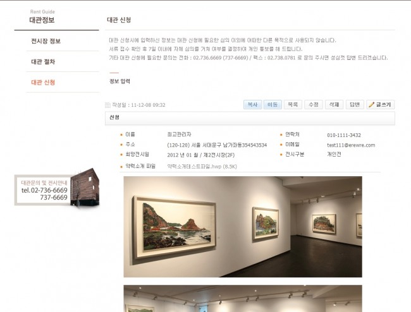This screenshot has width=411, height=312.
Task: Click the document icon beside 작성일
Action: pos(107,105)
